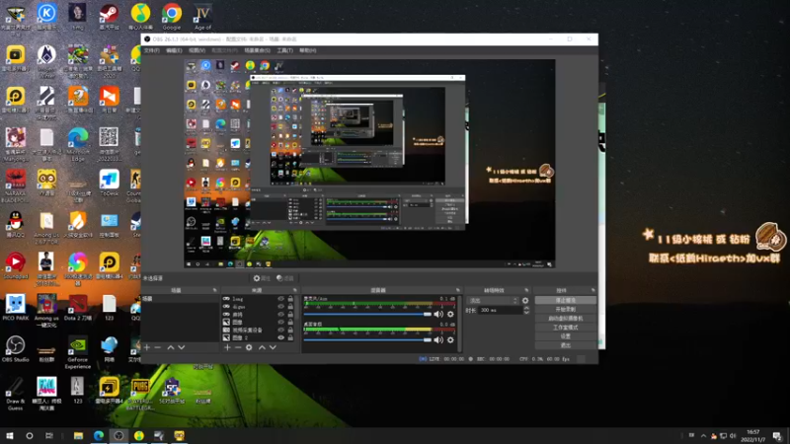Move scene up in Scenes panel

(x=171, y=347)
